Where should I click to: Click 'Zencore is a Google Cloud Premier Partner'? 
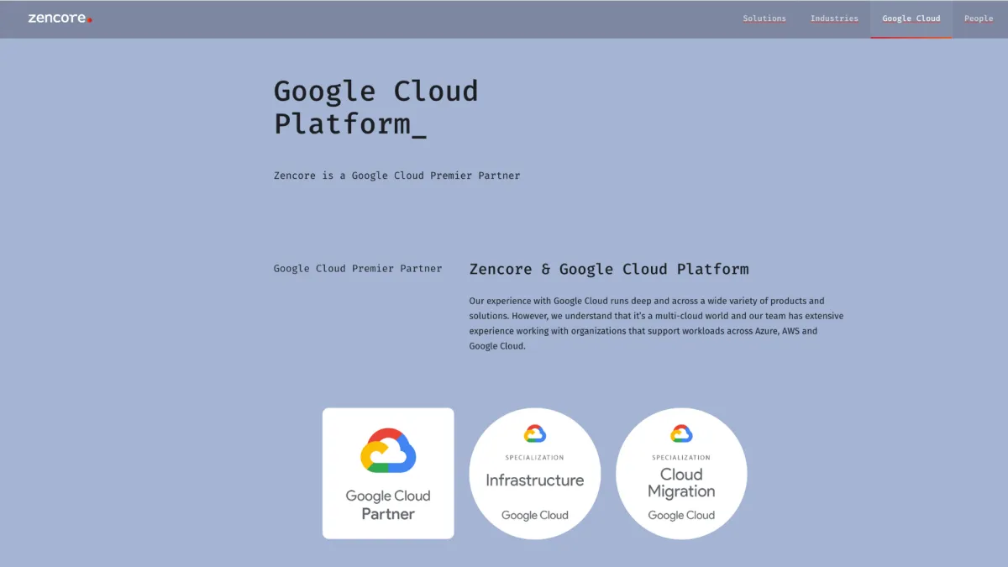[x=397, y=176]
